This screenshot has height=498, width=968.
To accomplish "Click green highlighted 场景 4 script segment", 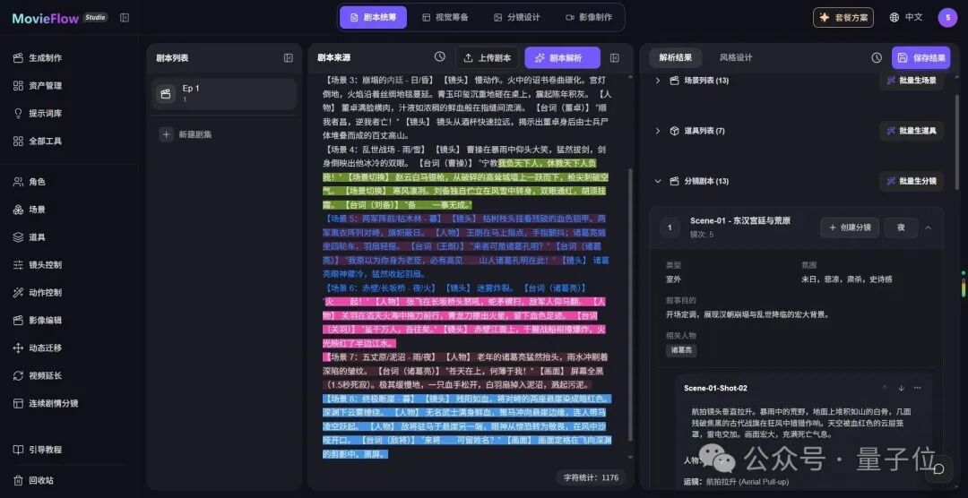I will pos(467,185).
